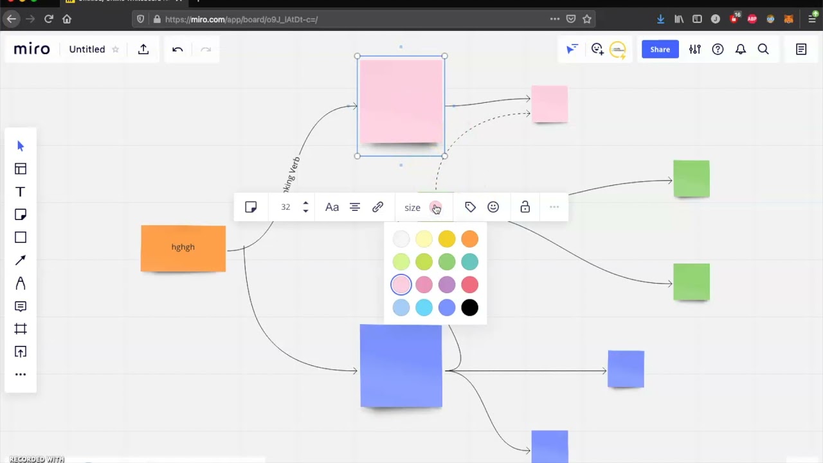823x463 pixels.
Task: Select the frame tool
Action: [x=21, y=329]
